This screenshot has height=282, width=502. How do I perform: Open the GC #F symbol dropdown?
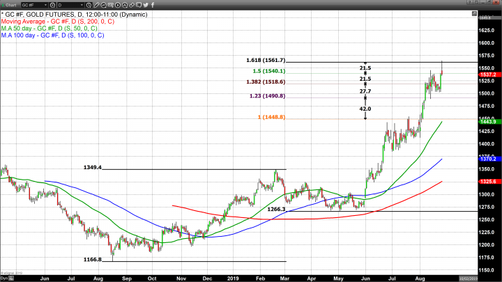click(34, 5)
